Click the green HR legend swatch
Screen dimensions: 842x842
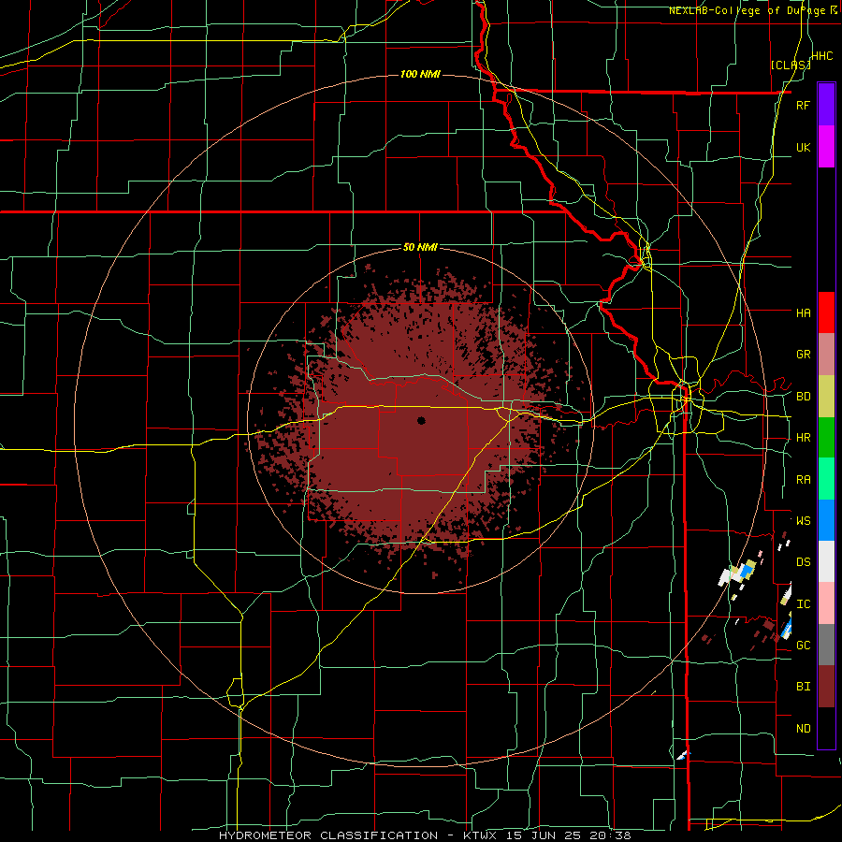[826, 438]
